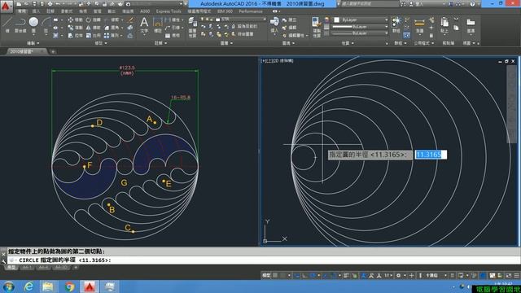Expand the Annotation panel dropdown
Viewport: 521px width, 293px height.
click(x=161, y=43)
